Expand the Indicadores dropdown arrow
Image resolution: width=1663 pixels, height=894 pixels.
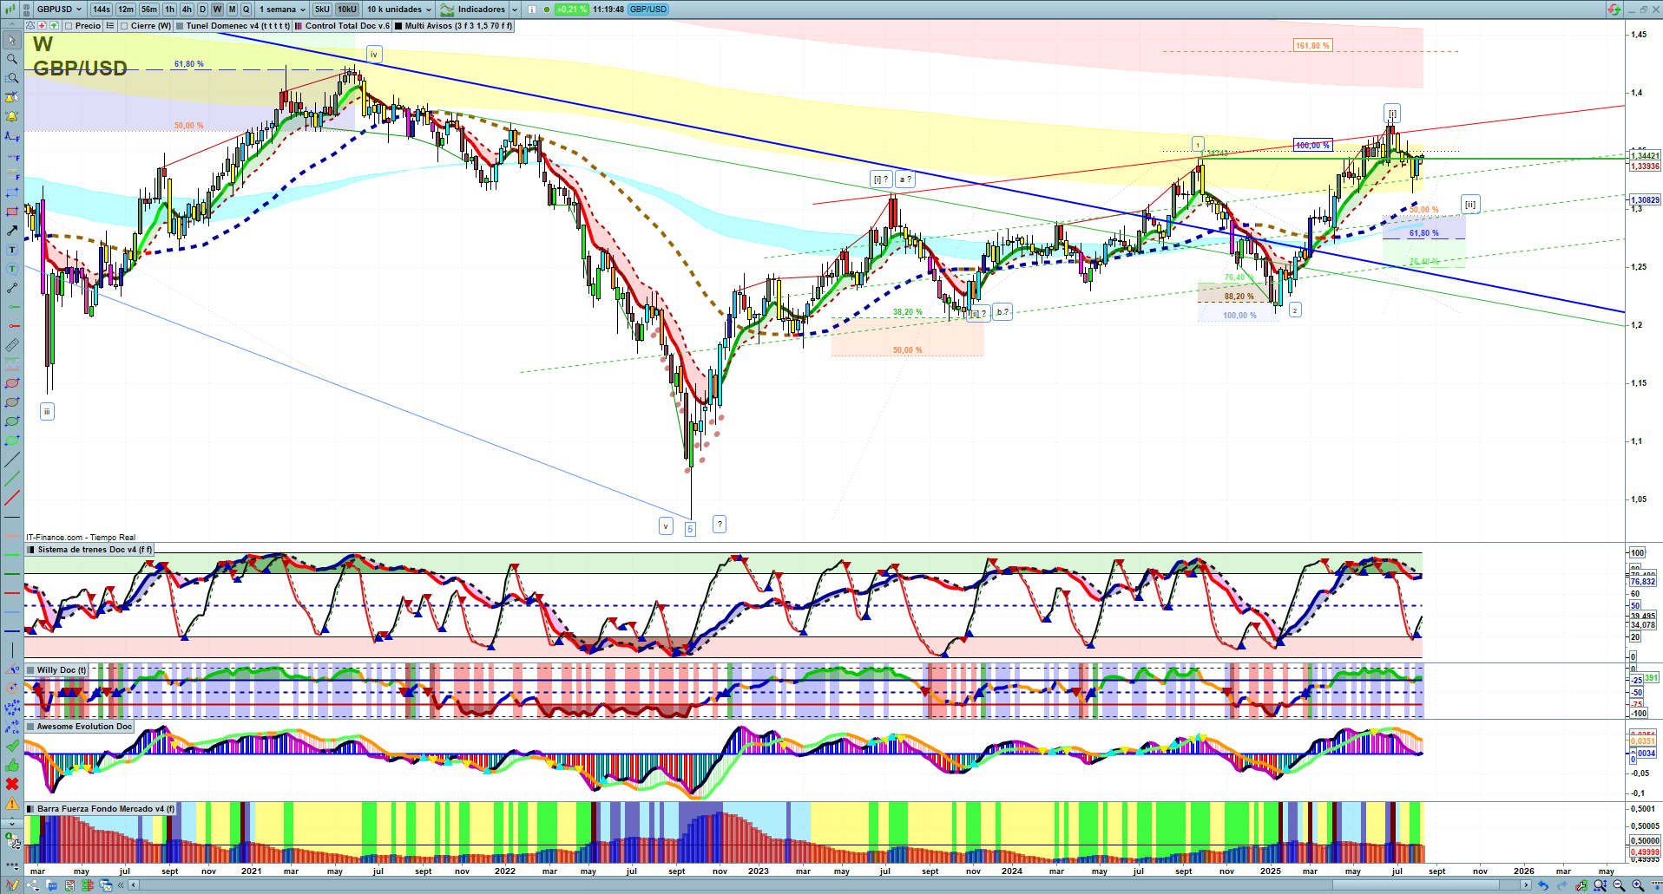(x=515, y=10)
